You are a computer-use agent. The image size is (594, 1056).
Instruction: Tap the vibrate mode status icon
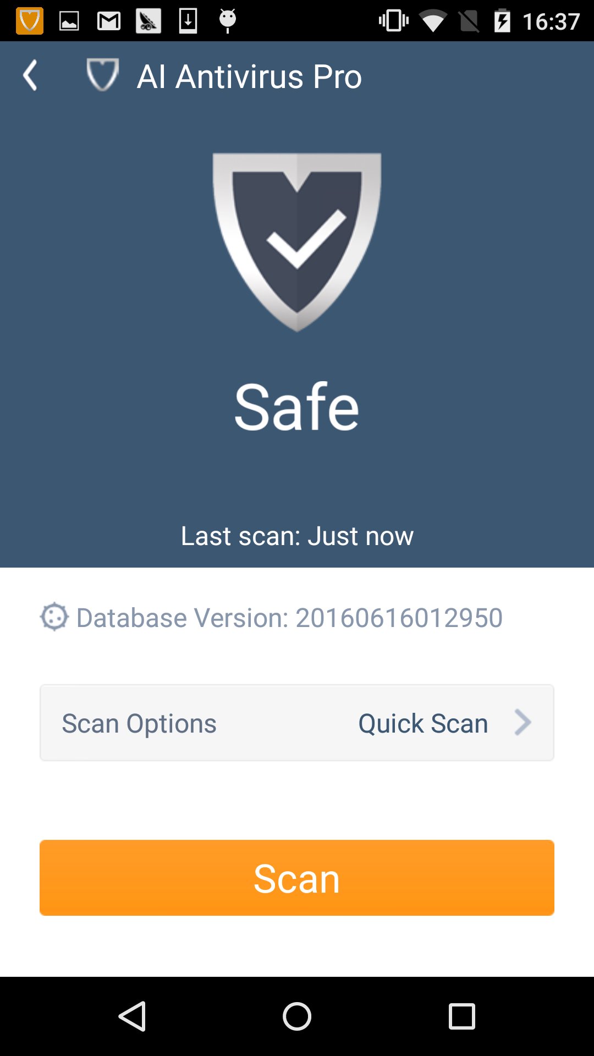[394, 21]
